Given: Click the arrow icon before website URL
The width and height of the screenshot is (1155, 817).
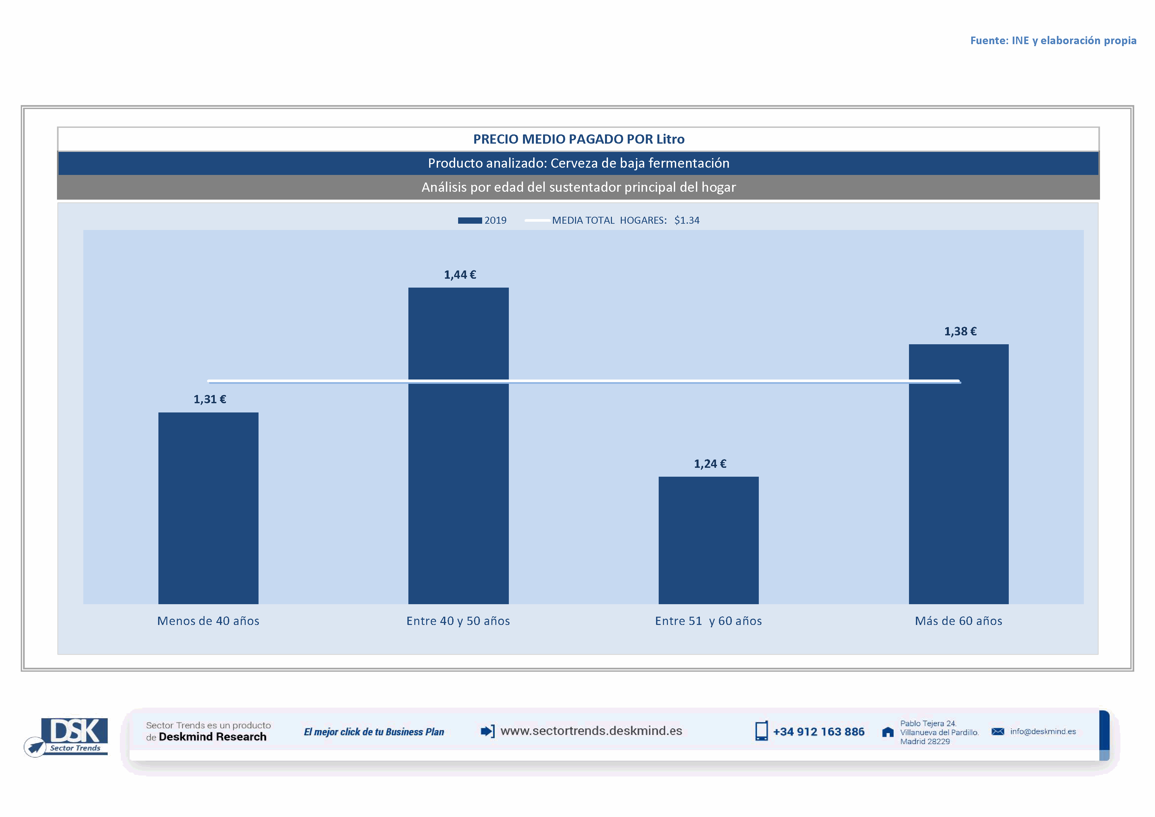Looking at the screenshot, I should (487, 731).
